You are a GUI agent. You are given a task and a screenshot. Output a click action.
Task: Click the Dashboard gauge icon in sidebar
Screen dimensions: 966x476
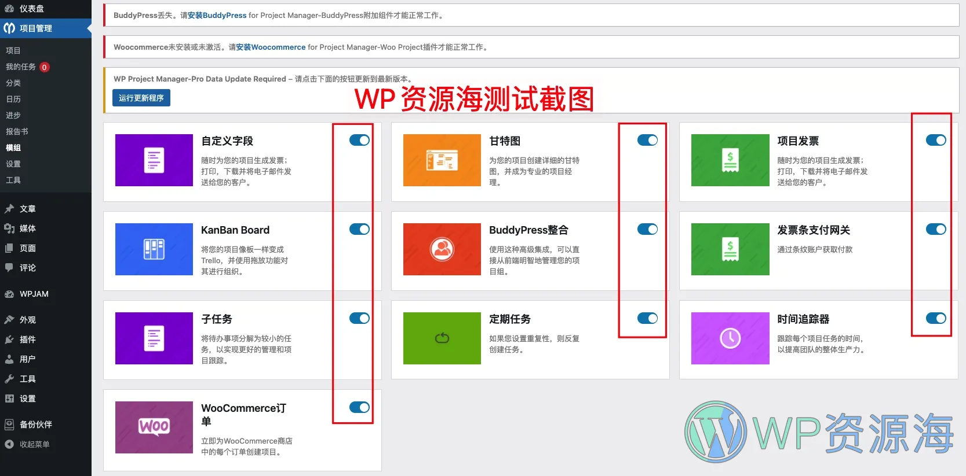(x=9, y=9)
